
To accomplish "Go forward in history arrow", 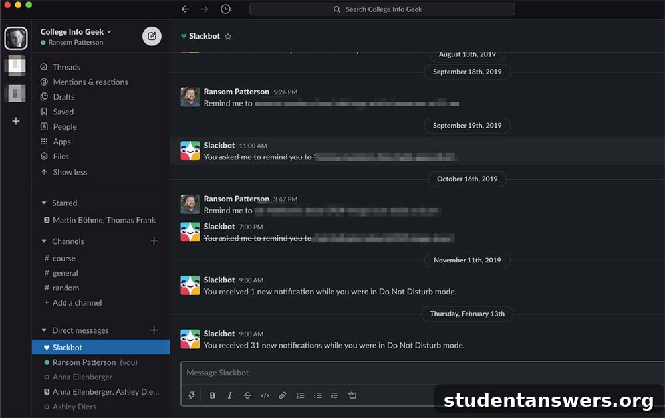I will point(204,9).
